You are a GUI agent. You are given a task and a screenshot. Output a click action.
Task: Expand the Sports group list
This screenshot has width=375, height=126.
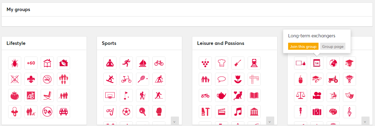pyautogui.click(x=175, y=121)
